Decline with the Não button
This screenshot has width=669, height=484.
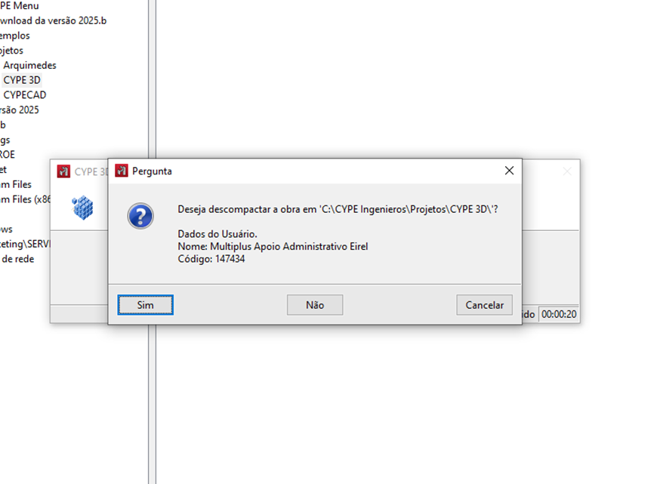click(x=315, y=305)
